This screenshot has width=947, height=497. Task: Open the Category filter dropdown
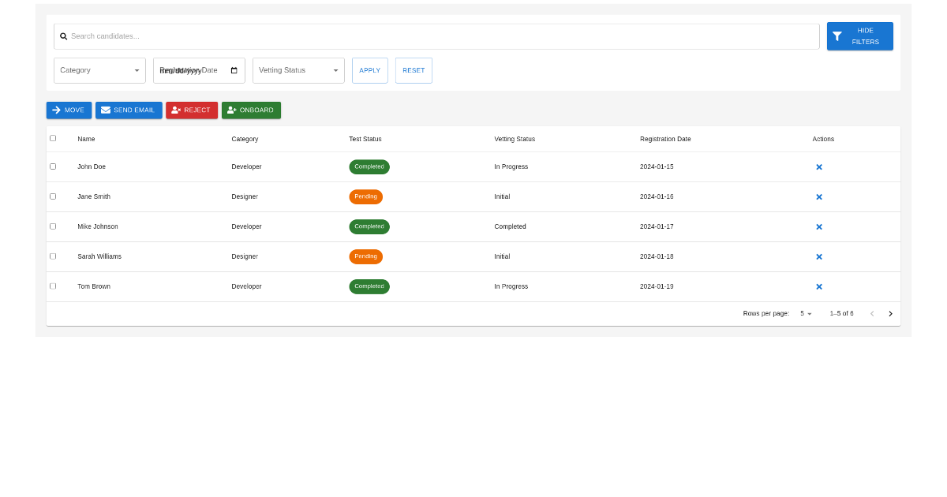pyautogui.click(x=99, y=70)
